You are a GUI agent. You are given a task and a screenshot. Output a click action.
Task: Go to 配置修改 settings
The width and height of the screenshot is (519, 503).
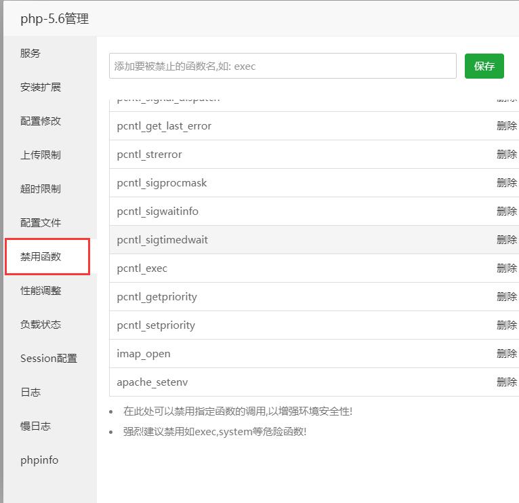(x=41, y=121)
